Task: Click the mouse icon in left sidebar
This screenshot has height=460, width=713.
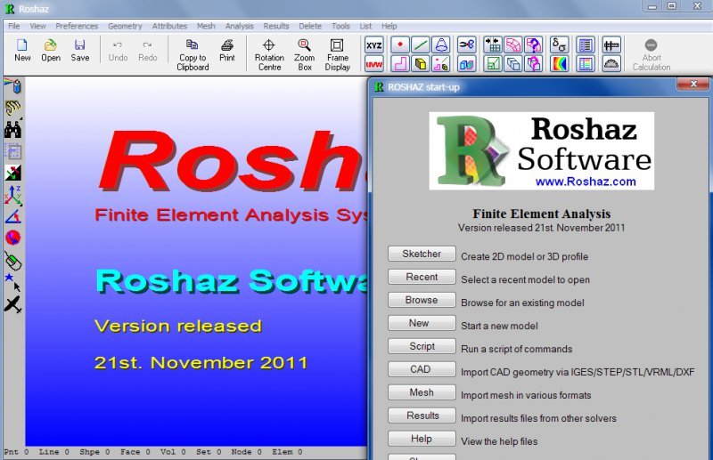Action: [x=12, y=261]
